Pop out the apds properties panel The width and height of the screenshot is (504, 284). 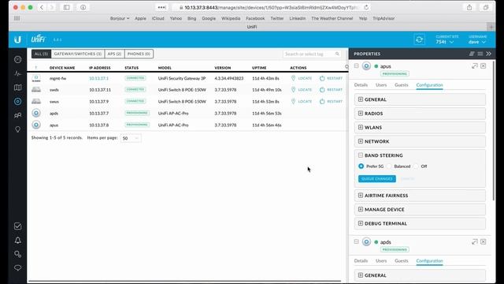click(474, 242)
